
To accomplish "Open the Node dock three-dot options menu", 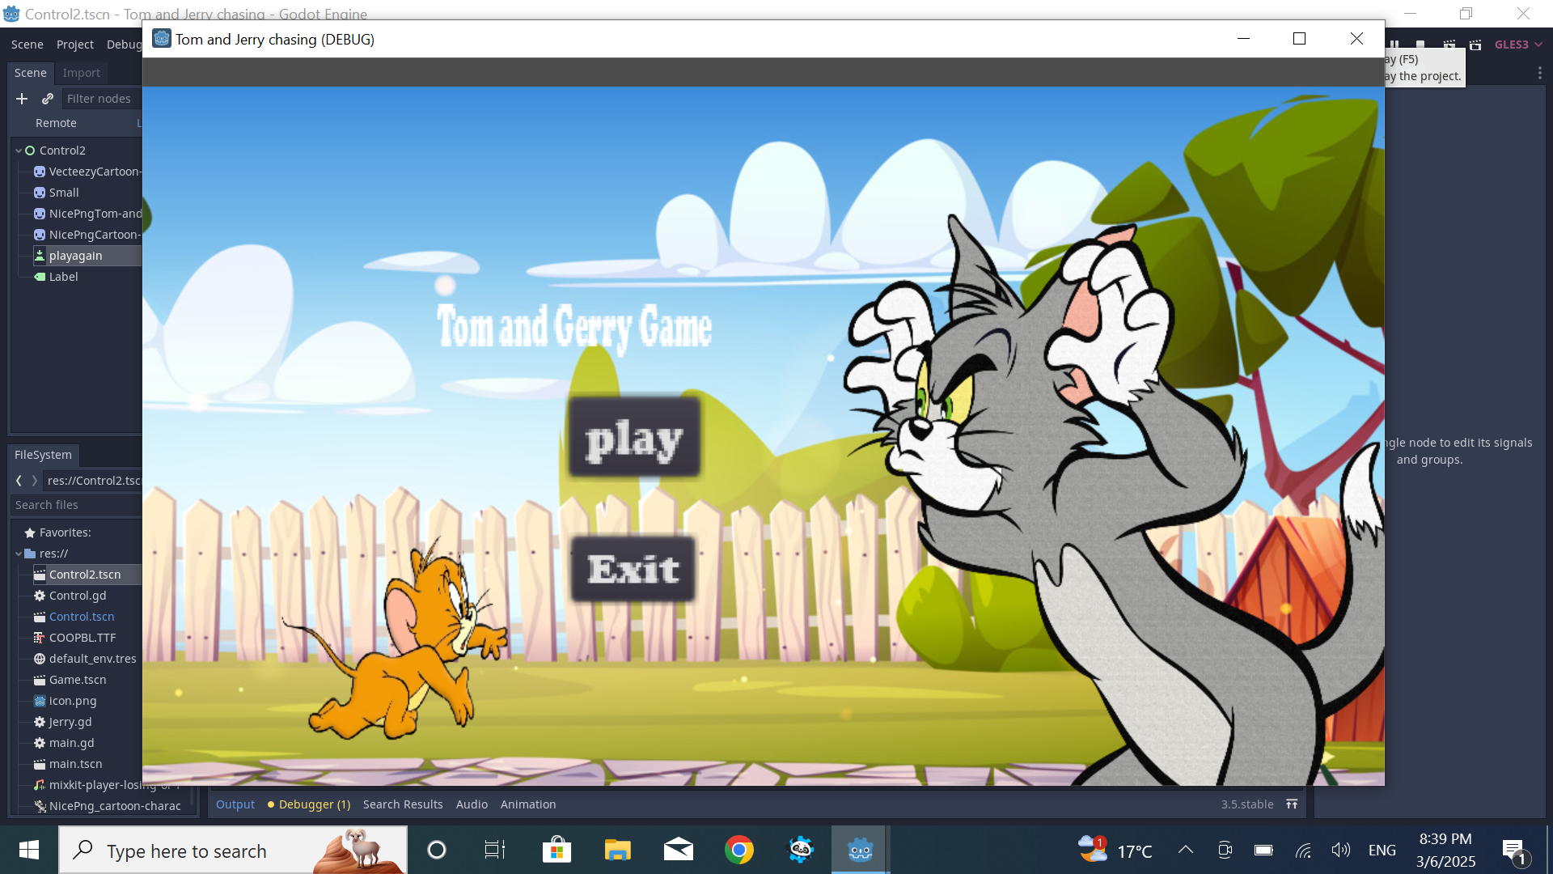I will tap(1539, 73).
